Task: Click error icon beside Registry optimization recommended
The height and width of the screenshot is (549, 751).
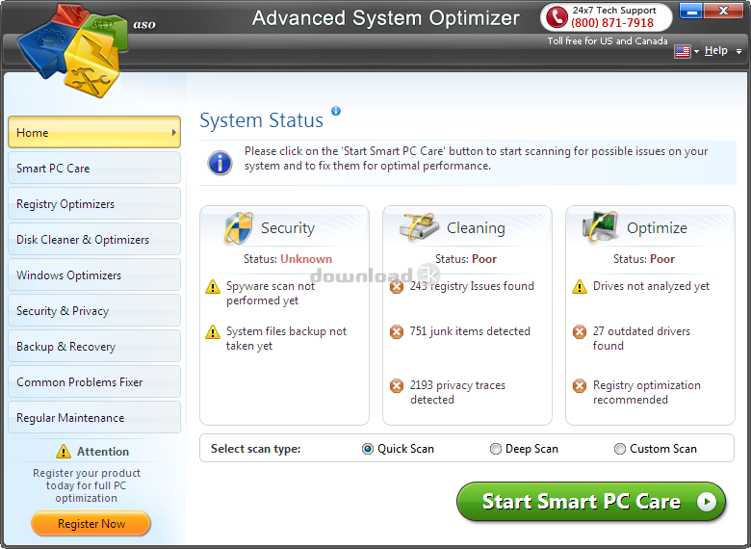Action: [x=579, y=385]
